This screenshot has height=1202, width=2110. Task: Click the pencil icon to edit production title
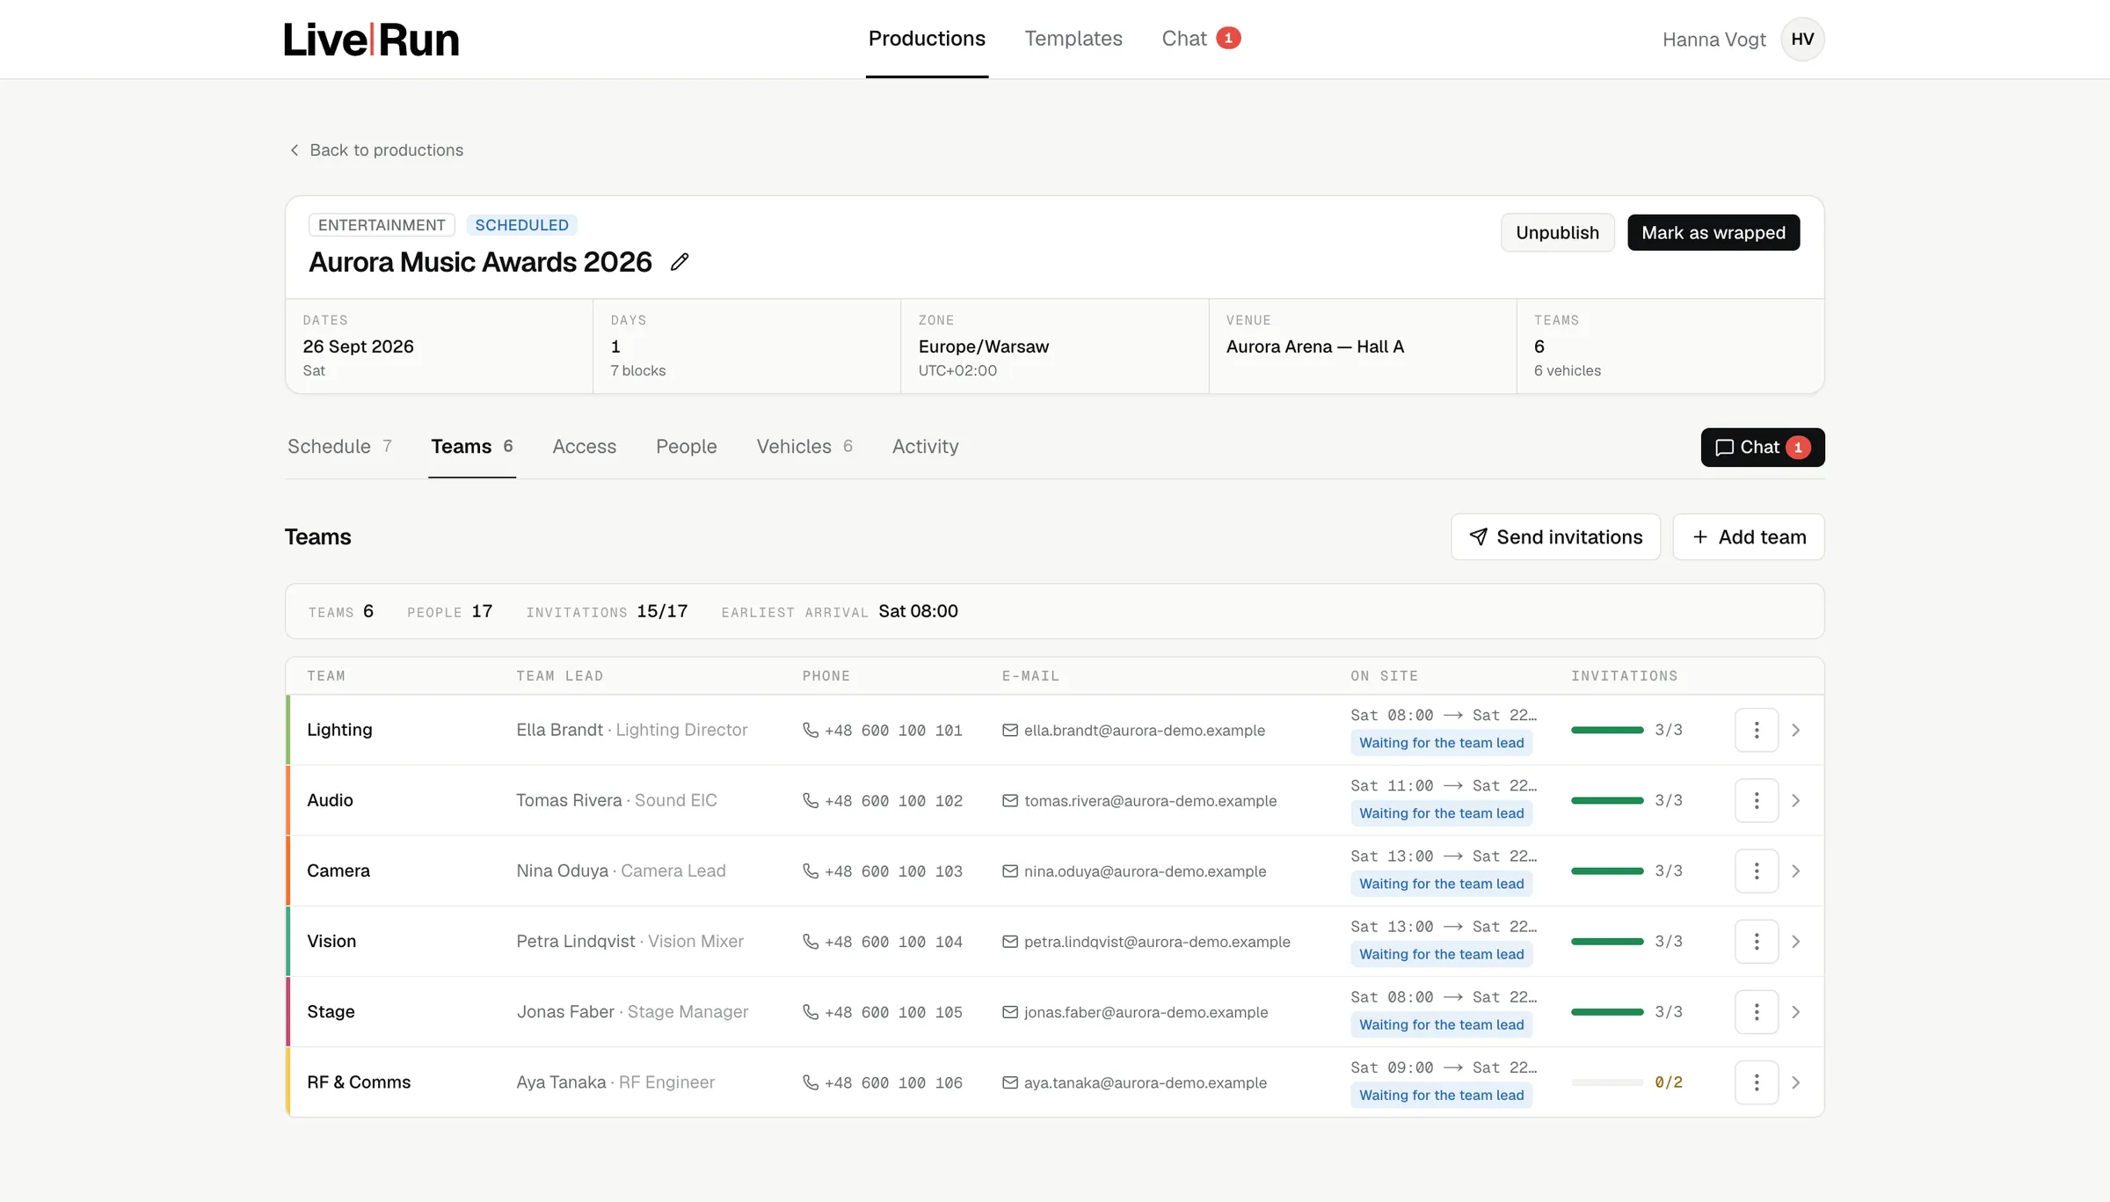tap(679, 262)
